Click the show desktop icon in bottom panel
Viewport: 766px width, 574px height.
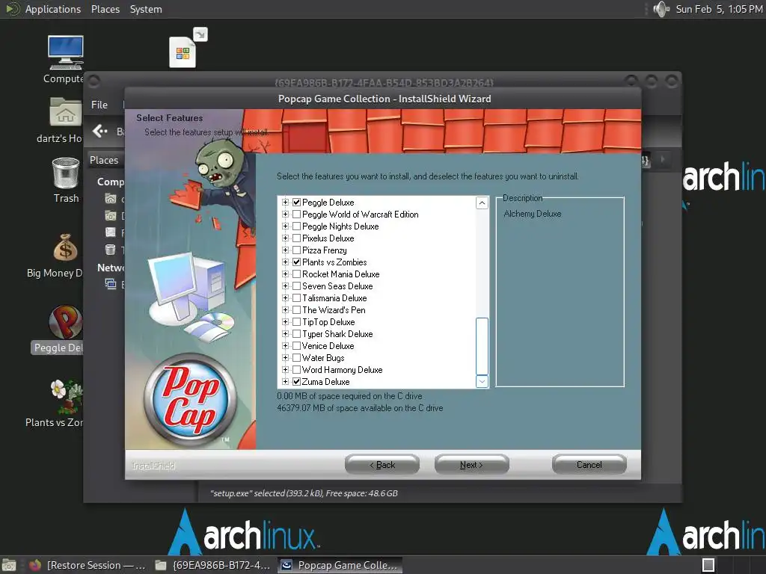(9, 565)
